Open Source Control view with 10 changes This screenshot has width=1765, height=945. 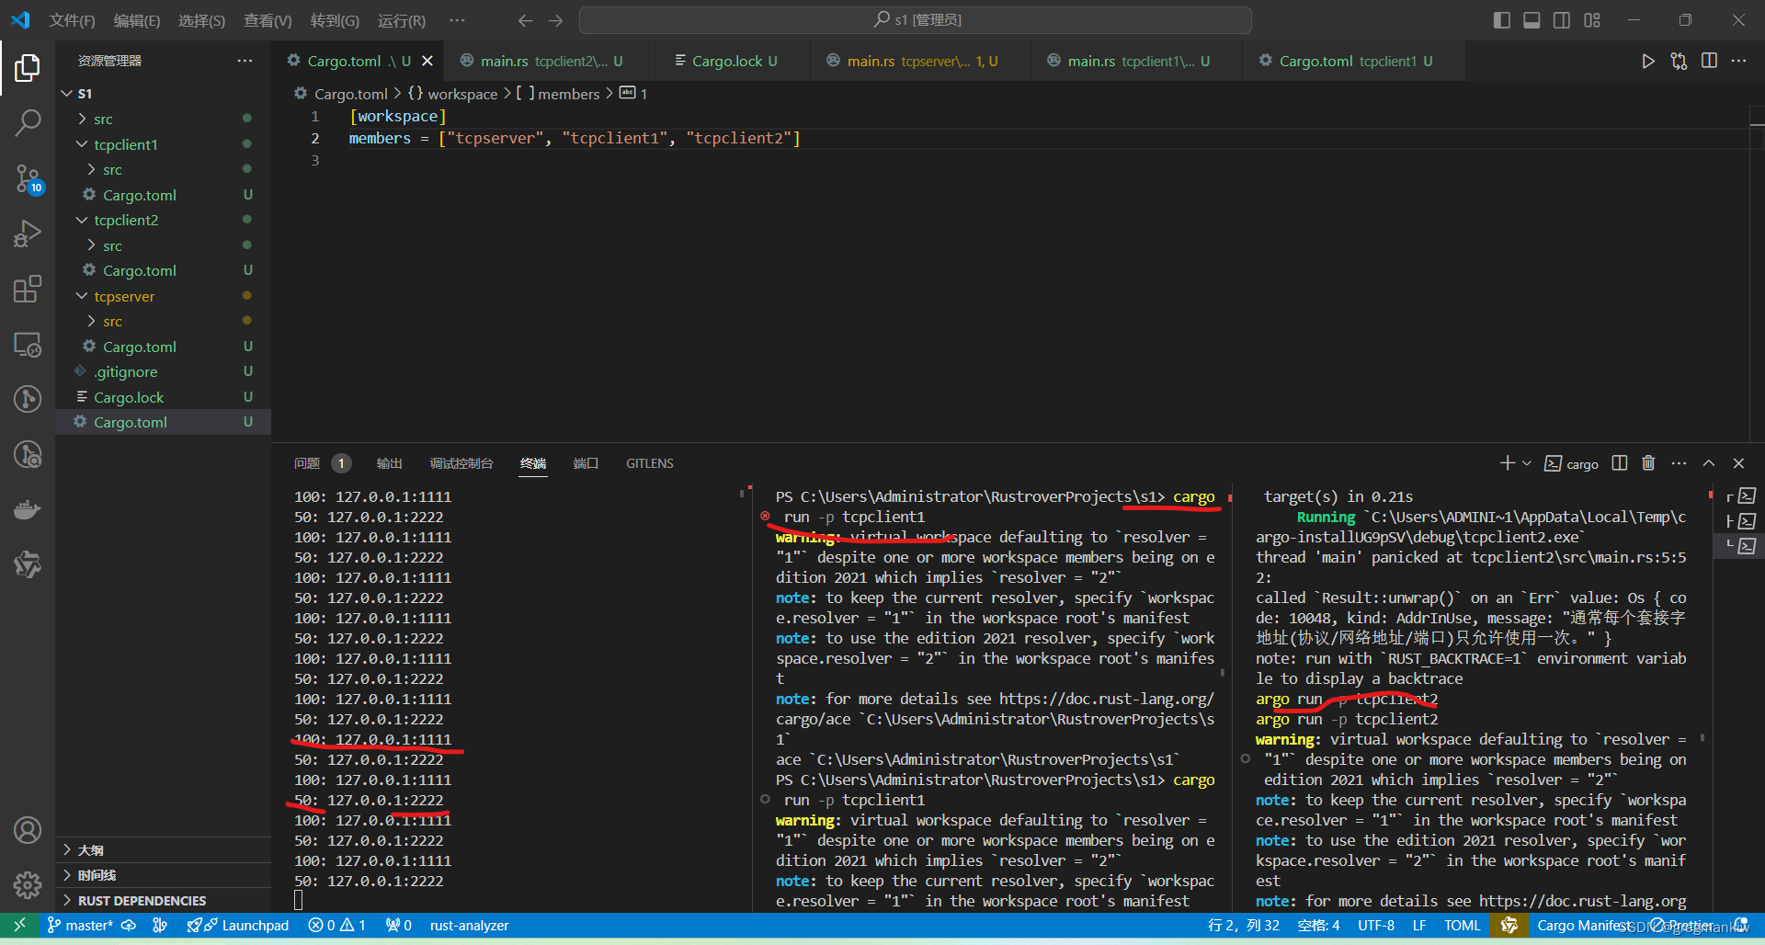tap(28, 178)
